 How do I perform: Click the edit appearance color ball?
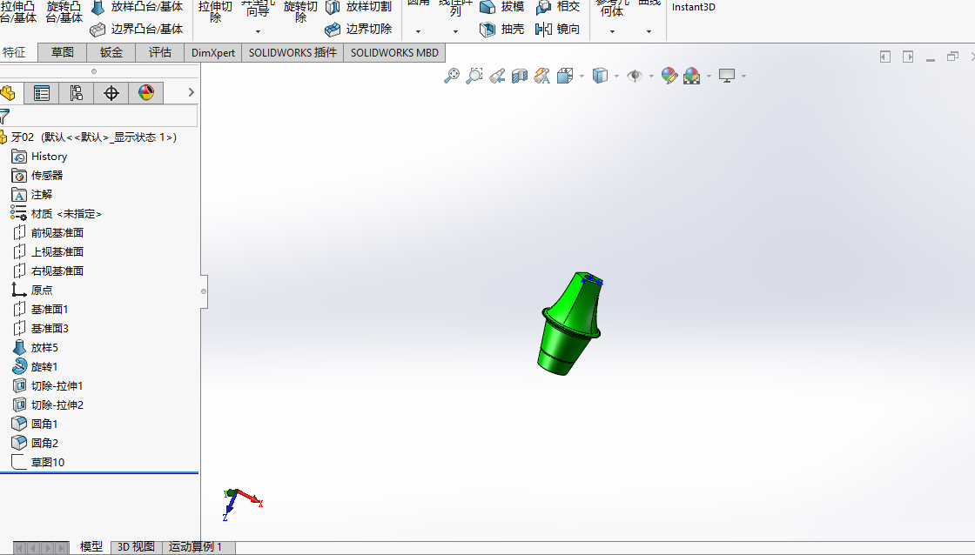(669, 76)
